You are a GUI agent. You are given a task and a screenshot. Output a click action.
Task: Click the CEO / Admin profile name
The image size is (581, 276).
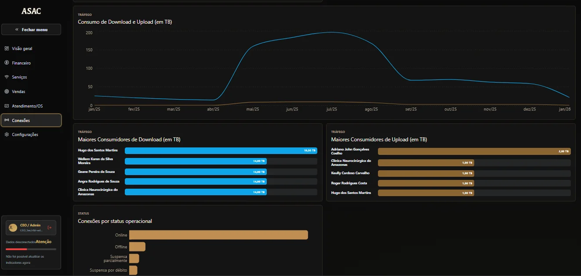tap(30, 225)
